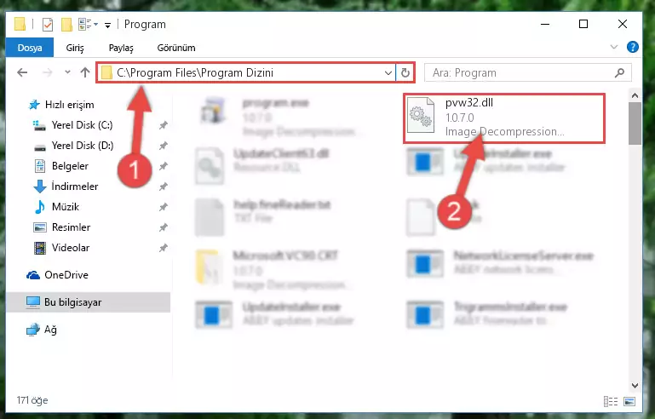The image size is (655, 419).
Task: Click the vertical scrollbar thumb
Action: pyautogui.click(x=635, y=123)
